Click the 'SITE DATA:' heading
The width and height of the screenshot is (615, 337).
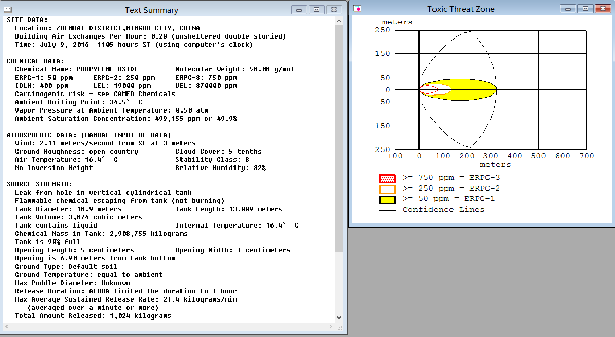[27, 20]
